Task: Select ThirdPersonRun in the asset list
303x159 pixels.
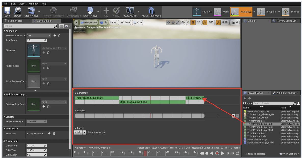Action: pos(256,133)
